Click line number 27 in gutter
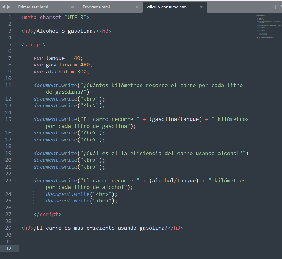 [8, 214]
